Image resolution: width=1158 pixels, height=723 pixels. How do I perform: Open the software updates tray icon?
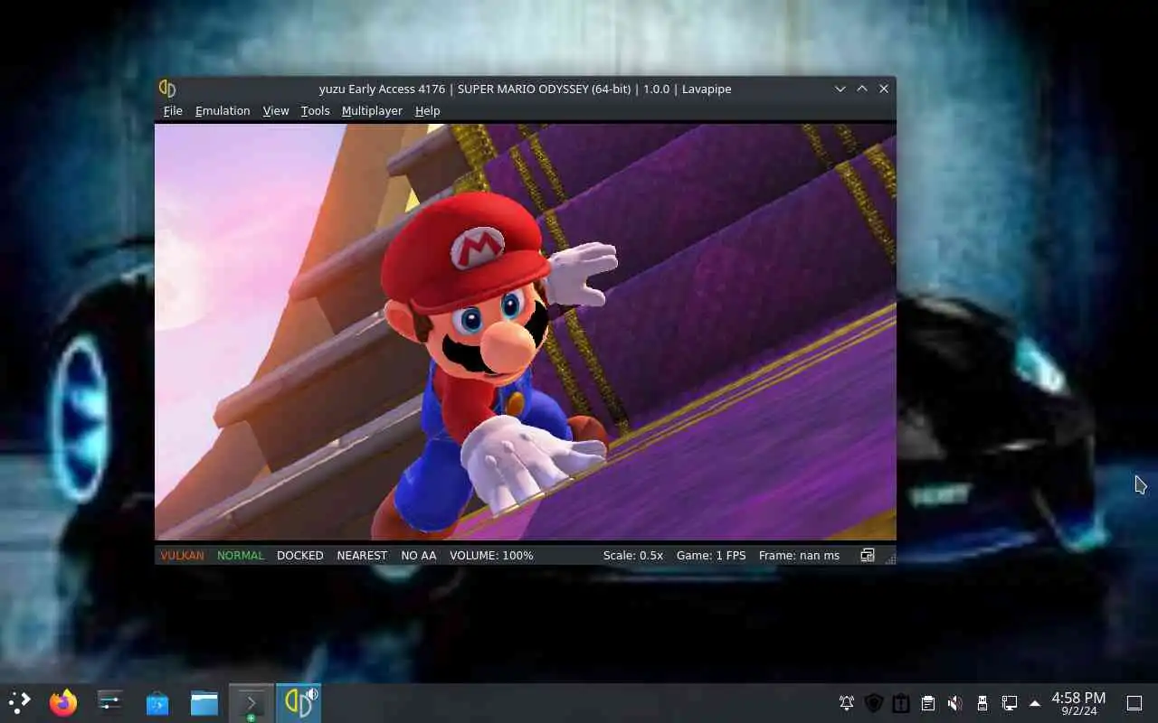click(x=901, y=703)
